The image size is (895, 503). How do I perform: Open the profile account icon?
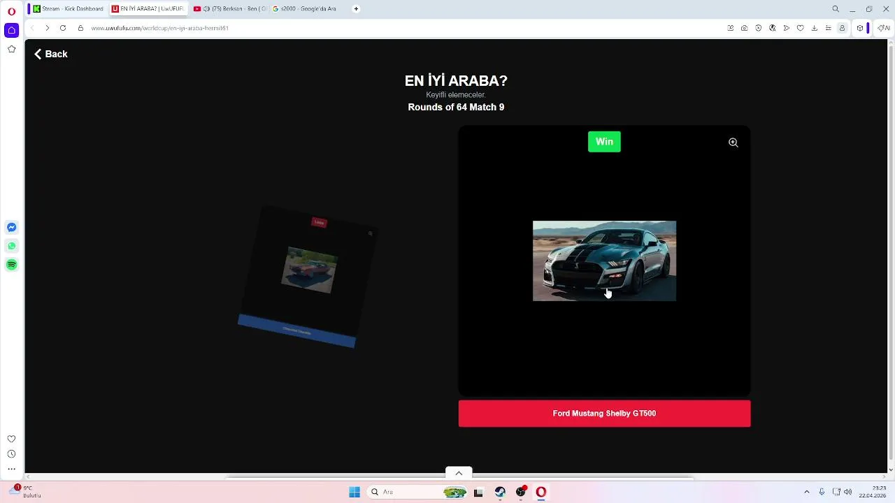[x=842, y=28]
